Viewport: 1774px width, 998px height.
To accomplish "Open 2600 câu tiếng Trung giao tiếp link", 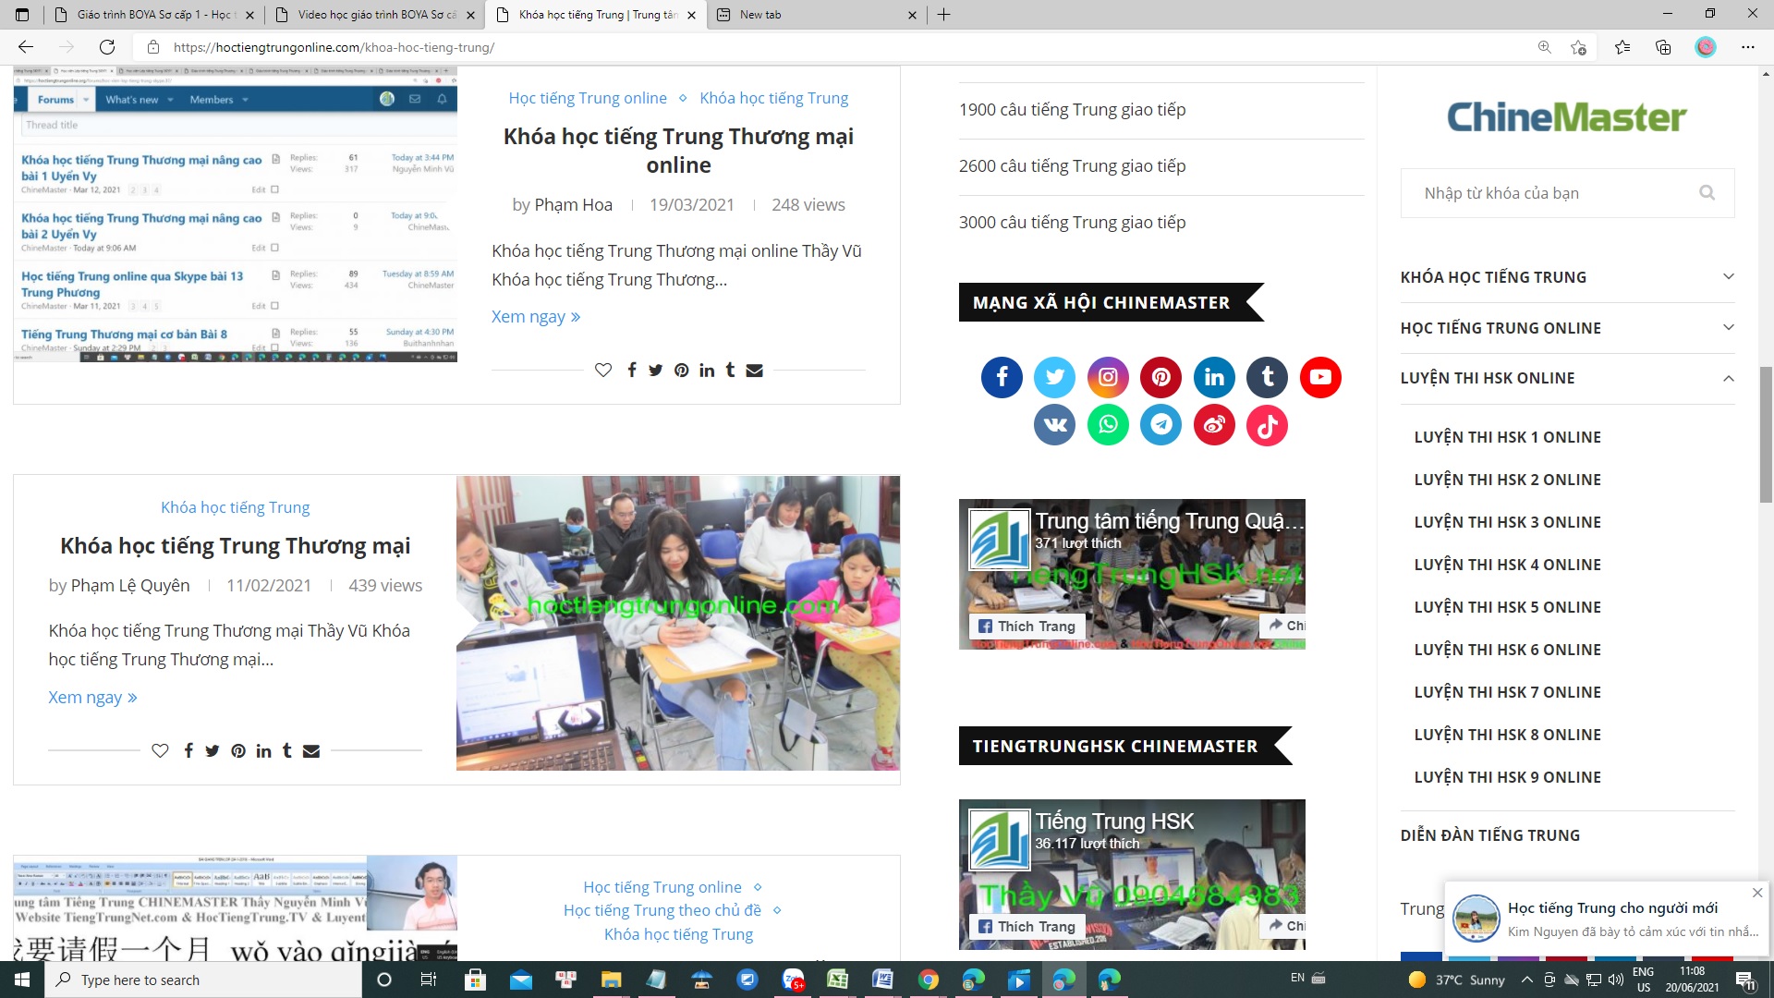I will tap(1072, 166).
